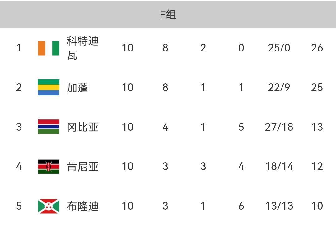
Task: Select the F组 group header
Action: (168, 14)
